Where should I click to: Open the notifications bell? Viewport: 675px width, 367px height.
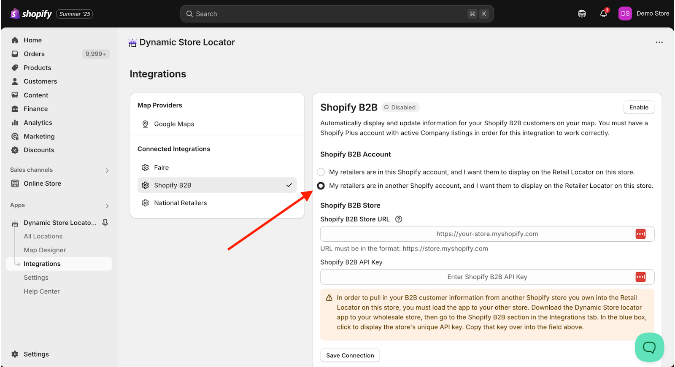point(604,14)
